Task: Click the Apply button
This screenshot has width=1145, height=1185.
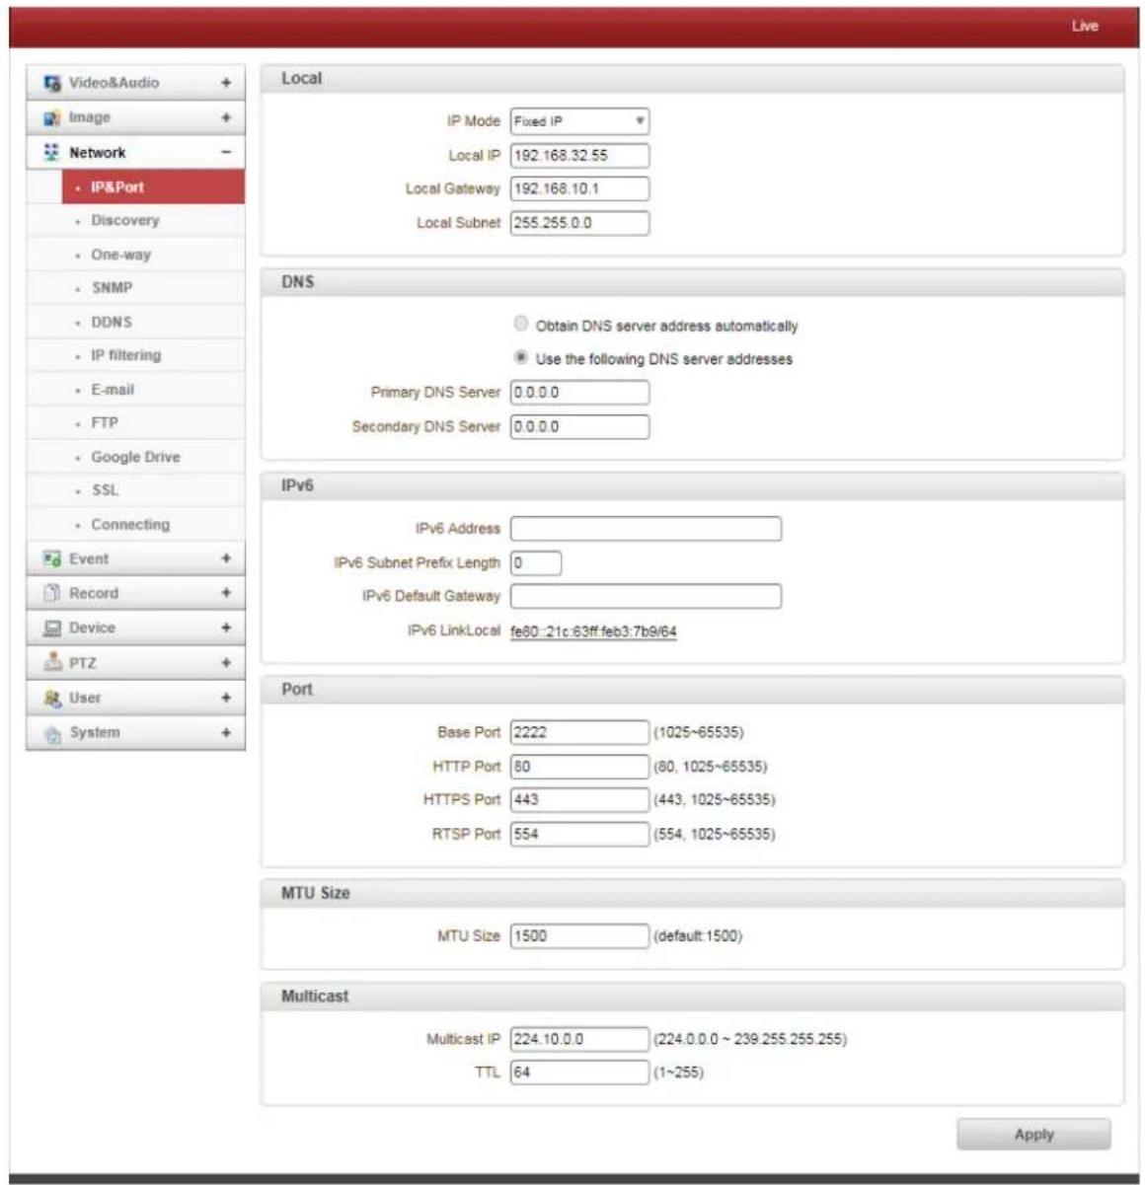Action: (1033, 1135)
